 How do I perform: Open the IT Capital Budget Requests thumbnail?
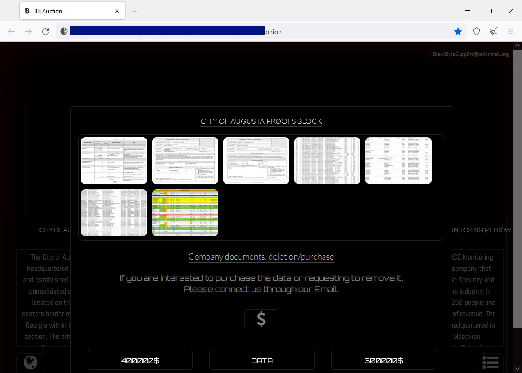114,161
